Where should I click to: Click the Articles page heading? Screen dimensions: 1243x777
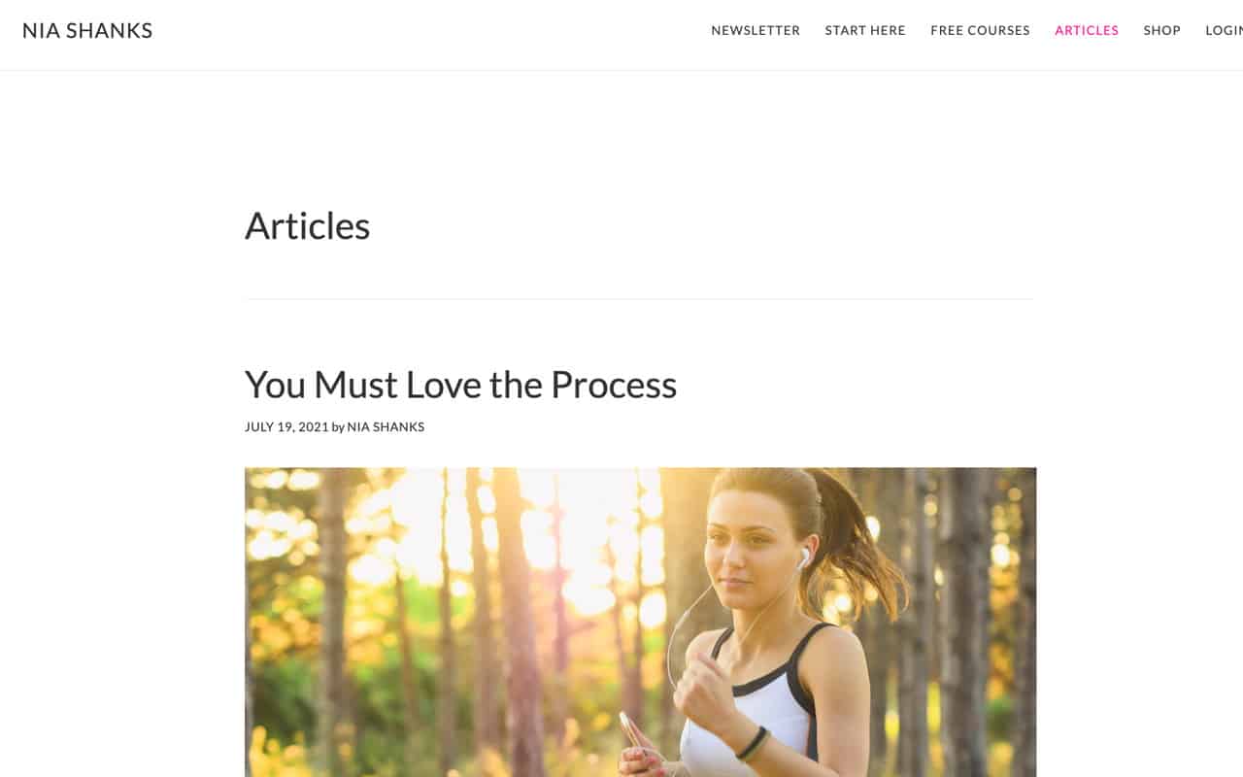click(307, 225)
